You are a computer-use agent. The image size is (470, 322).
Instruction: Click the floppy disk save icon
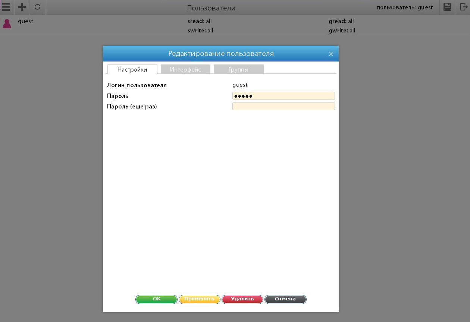[x=447, y=7]
